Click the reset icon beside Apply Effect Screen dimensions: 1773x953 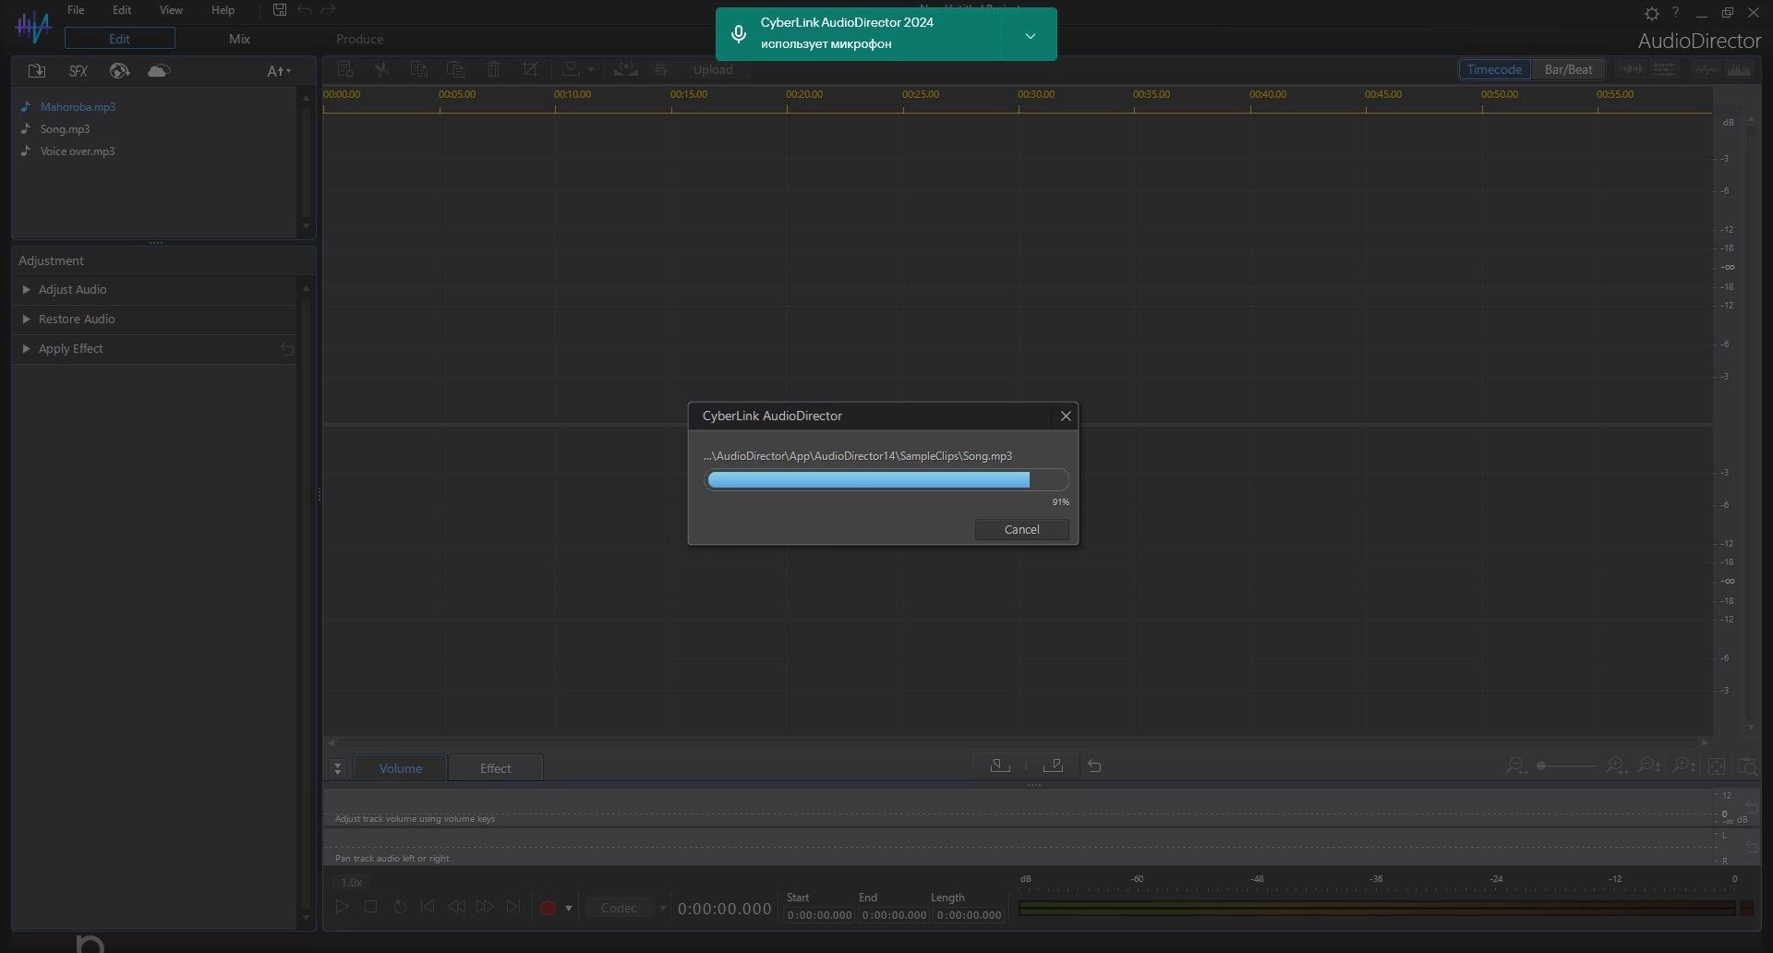click(287, 349)
